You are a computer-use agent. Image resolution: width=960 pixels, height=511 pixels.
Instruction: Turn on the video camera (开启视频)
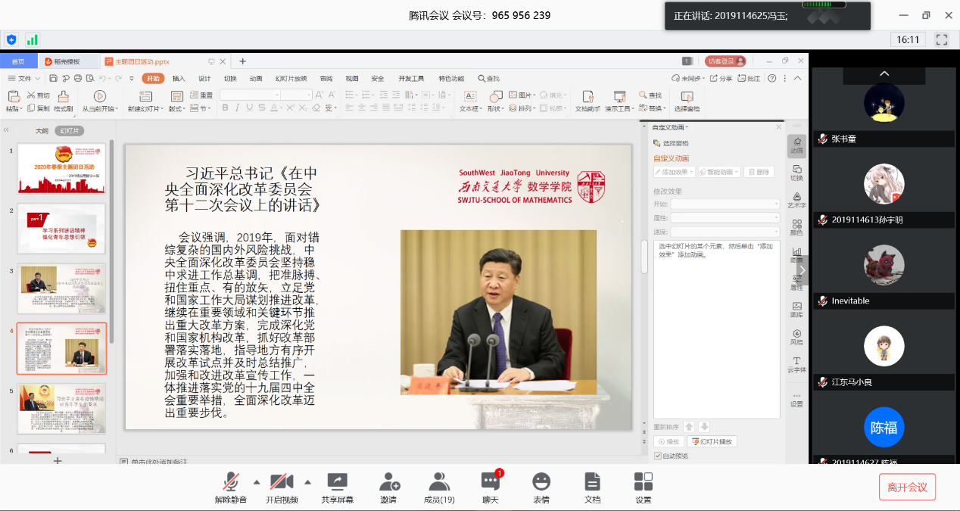click(282, 482)
